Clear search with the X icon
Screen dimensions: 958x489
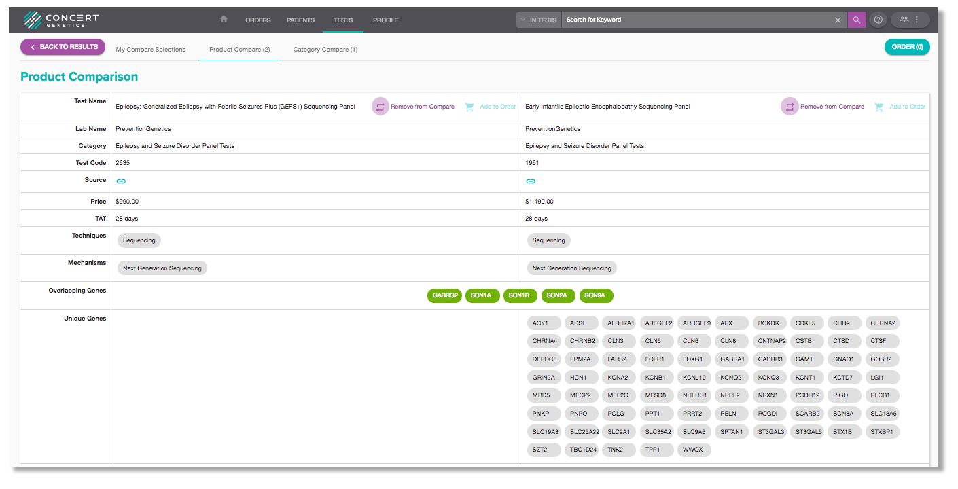pos(838,20)
